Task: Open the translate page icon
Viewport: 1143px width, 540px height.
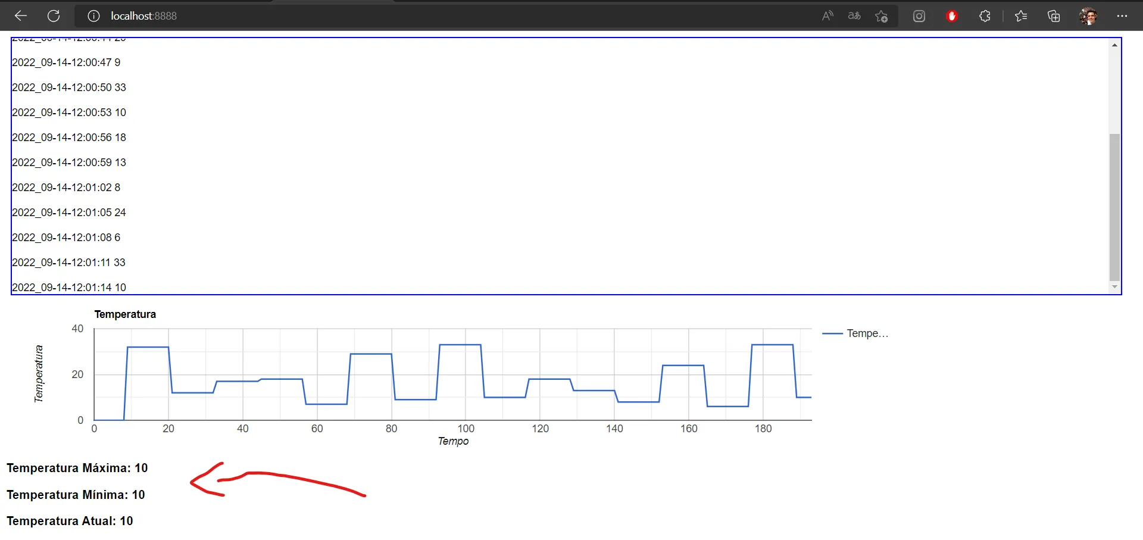Action: [854, 16]
